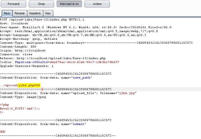This screenshot has height=139, width=201.
Task: Click the Content-Type: image/jpeg line
Action: 23,97
